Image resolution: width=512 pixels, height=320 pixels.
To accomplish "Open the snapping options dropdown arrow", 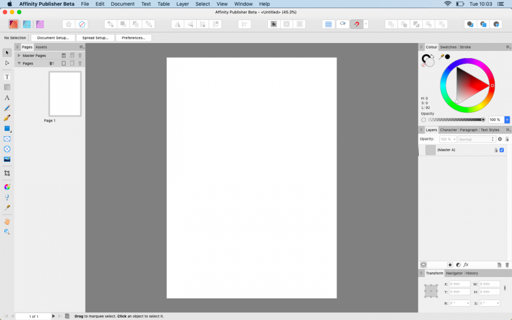I will [366, 24].
